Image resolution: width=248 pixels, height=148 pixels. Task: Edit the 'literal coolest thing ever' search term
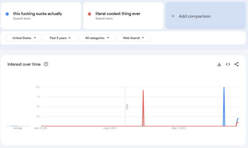118,14
